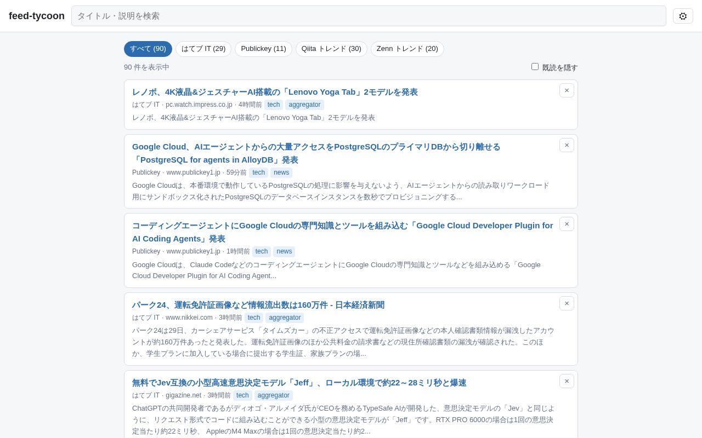Open the PostgreSQL for agents in AlloyDB article
Viewport: 702px width, 438px height.
tap(316, 153)
